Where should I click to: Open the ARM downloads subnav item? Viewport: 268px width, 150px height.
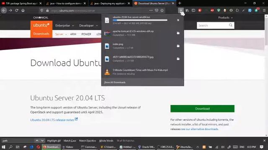click(73, 34)
